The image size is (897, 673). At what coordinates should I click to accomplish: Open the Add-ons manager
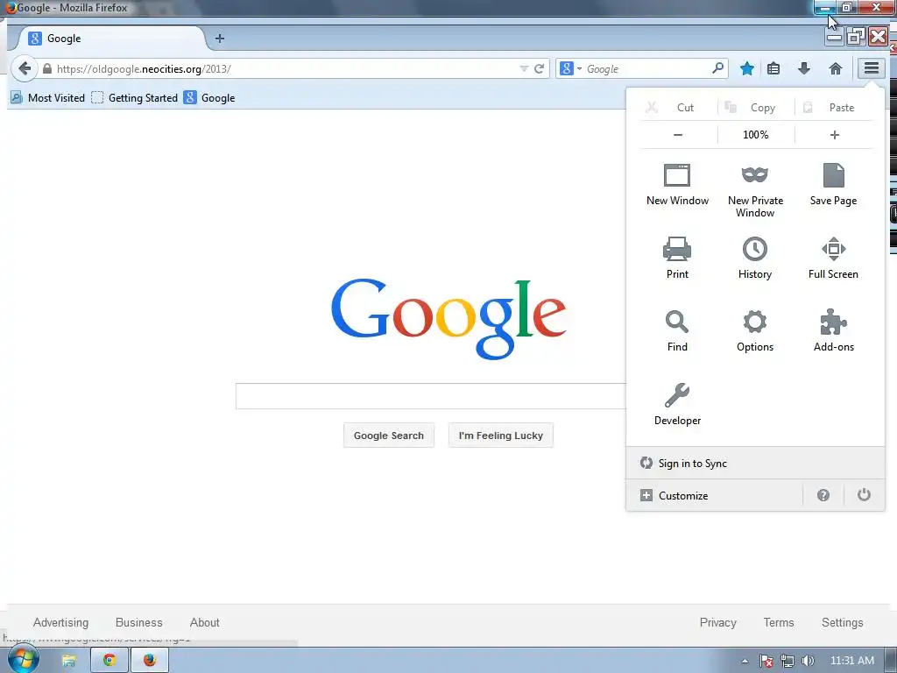point(834,330)
